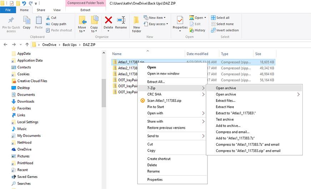Click the Copy to folder icon
The image size is (311, 189).
click(94, 20)
